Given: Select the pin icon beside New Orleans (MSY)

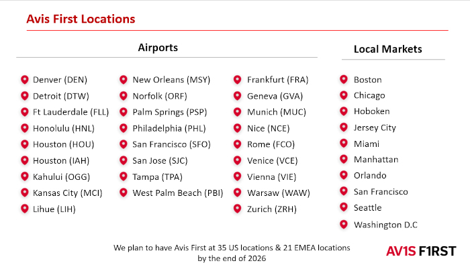Looking at the screenshot, I should (123, 80).
